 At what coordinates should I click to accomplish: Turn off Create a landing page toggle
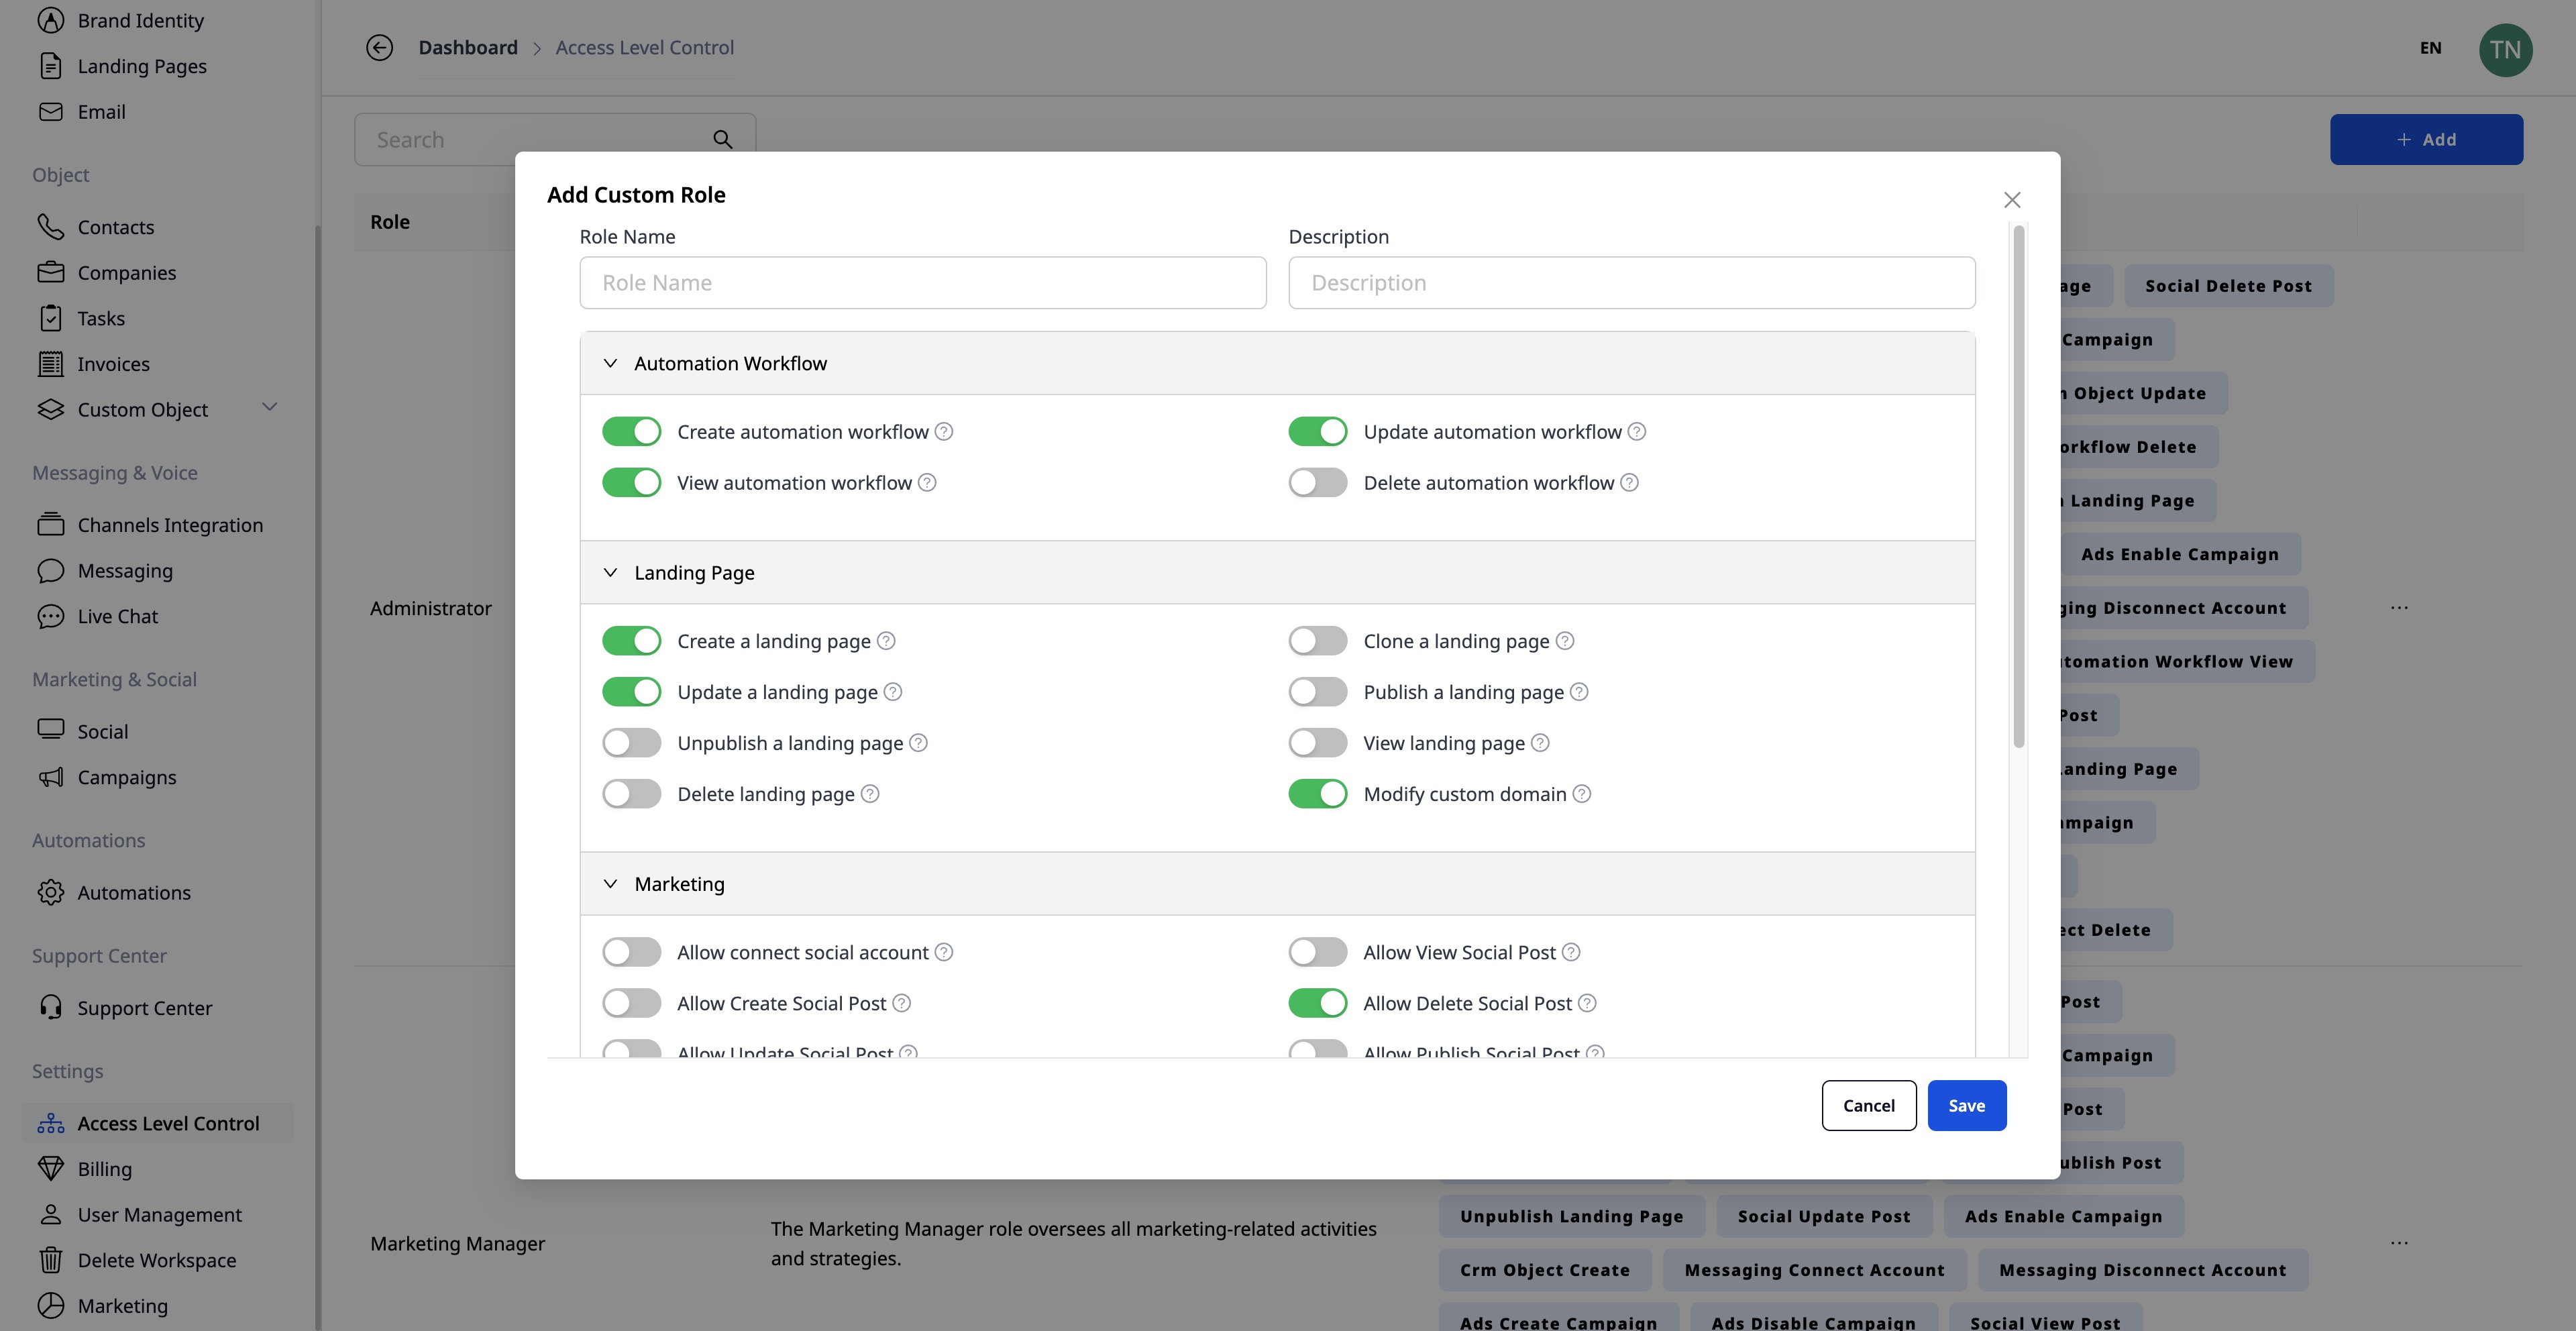[631, 641]
